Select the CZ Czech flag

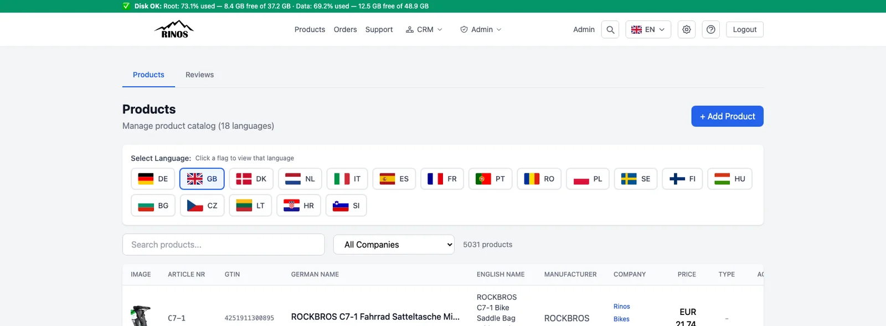(202, 206)
